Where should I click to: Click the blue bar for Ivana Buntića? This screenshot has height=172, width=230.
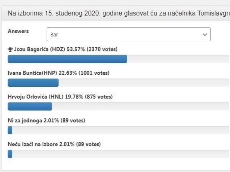tap(33, 83)
